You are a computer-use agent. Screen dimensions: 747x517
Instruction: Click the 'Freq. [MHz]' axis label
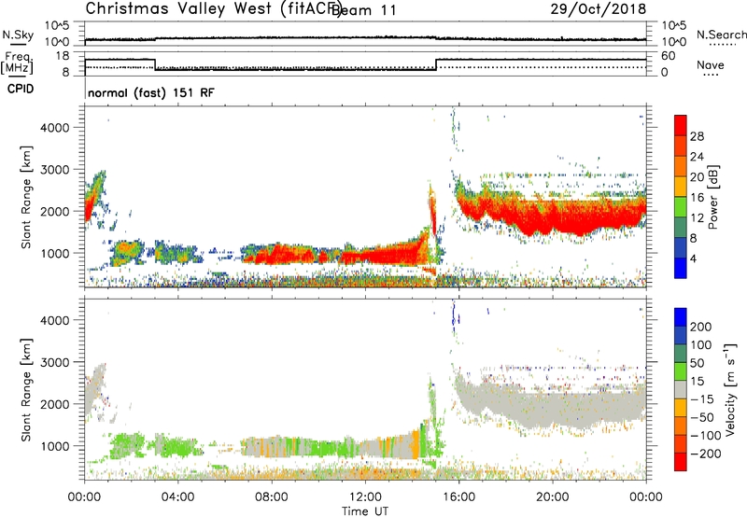[17, 63]
